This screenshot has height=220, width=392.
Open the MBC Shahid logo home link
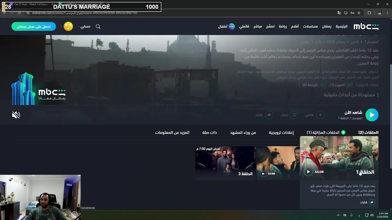[366, 27]
